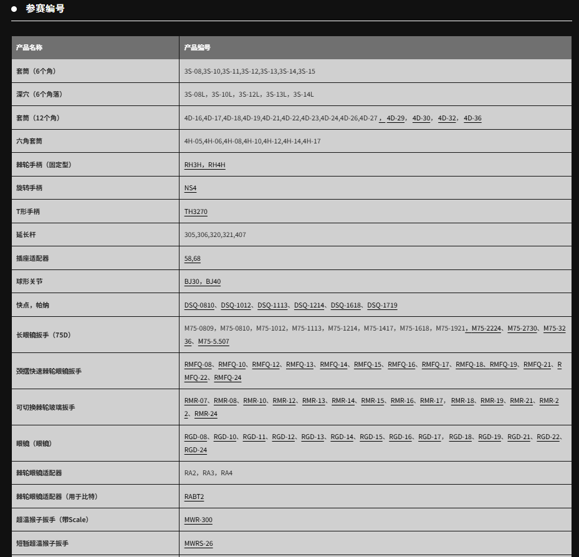This screenshot has width=579, height=557.
Task: Select the M75-2224 wrench link
Action: click(x=486, y=328)
